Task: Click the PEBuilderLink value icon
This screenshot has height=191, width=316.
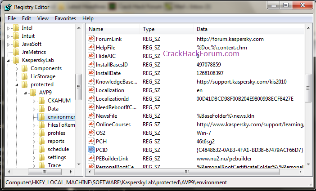Action: [91, 158]
